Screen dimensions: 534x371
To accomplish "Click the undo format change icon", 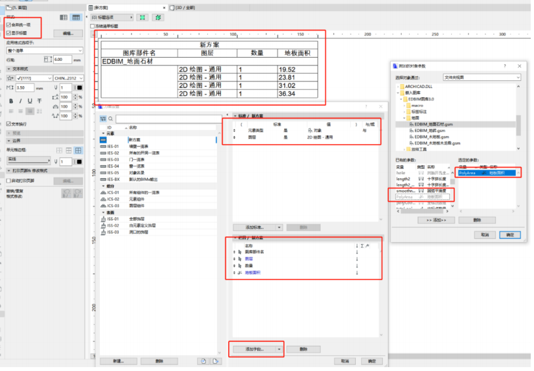I will pos(66,194).
